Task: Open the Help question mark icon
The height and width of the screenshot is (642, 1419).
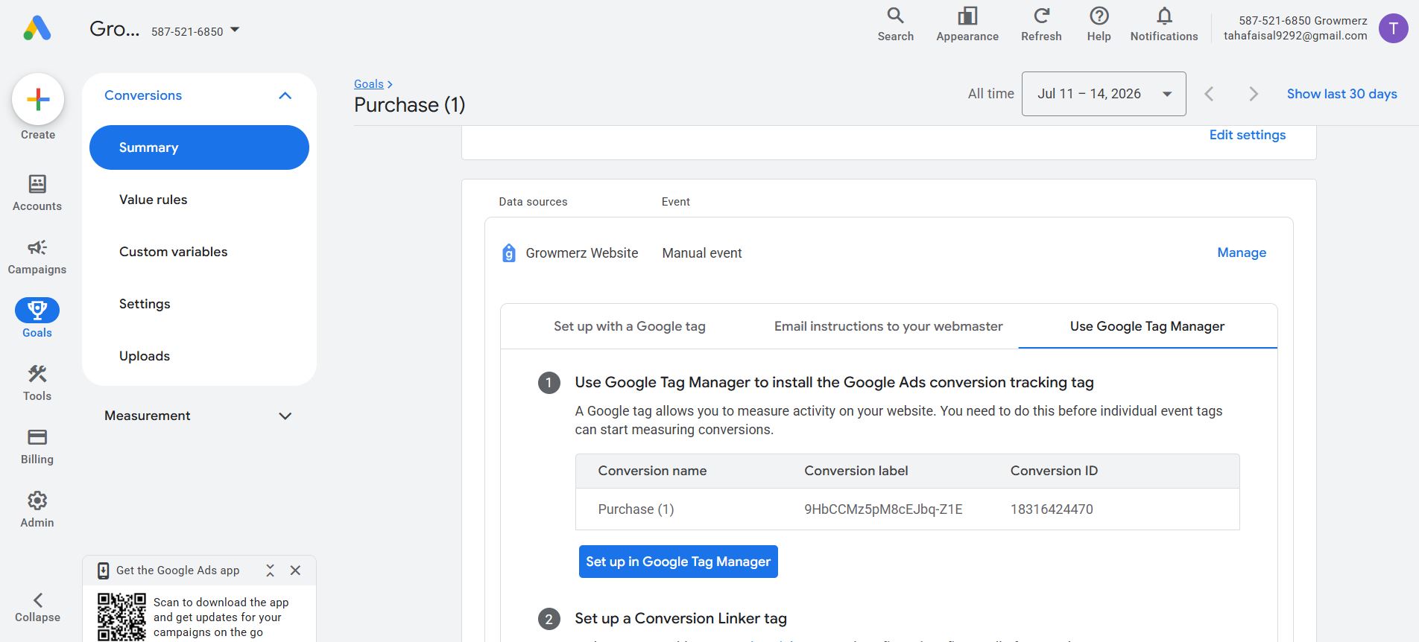Action: [x=1099, y=16]
